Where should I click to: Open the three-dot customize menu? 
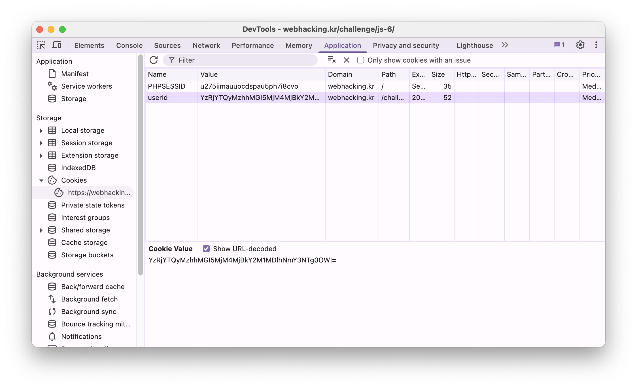coord(596,45)
